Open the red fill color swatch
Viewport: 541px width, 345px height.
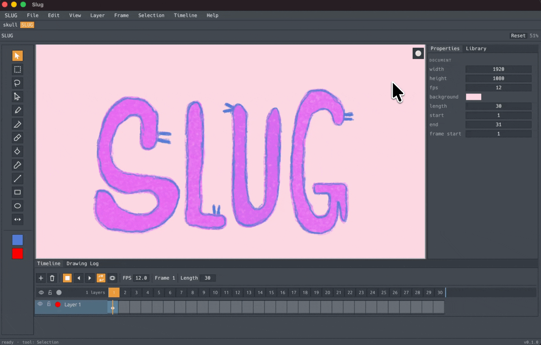(17, 254)
